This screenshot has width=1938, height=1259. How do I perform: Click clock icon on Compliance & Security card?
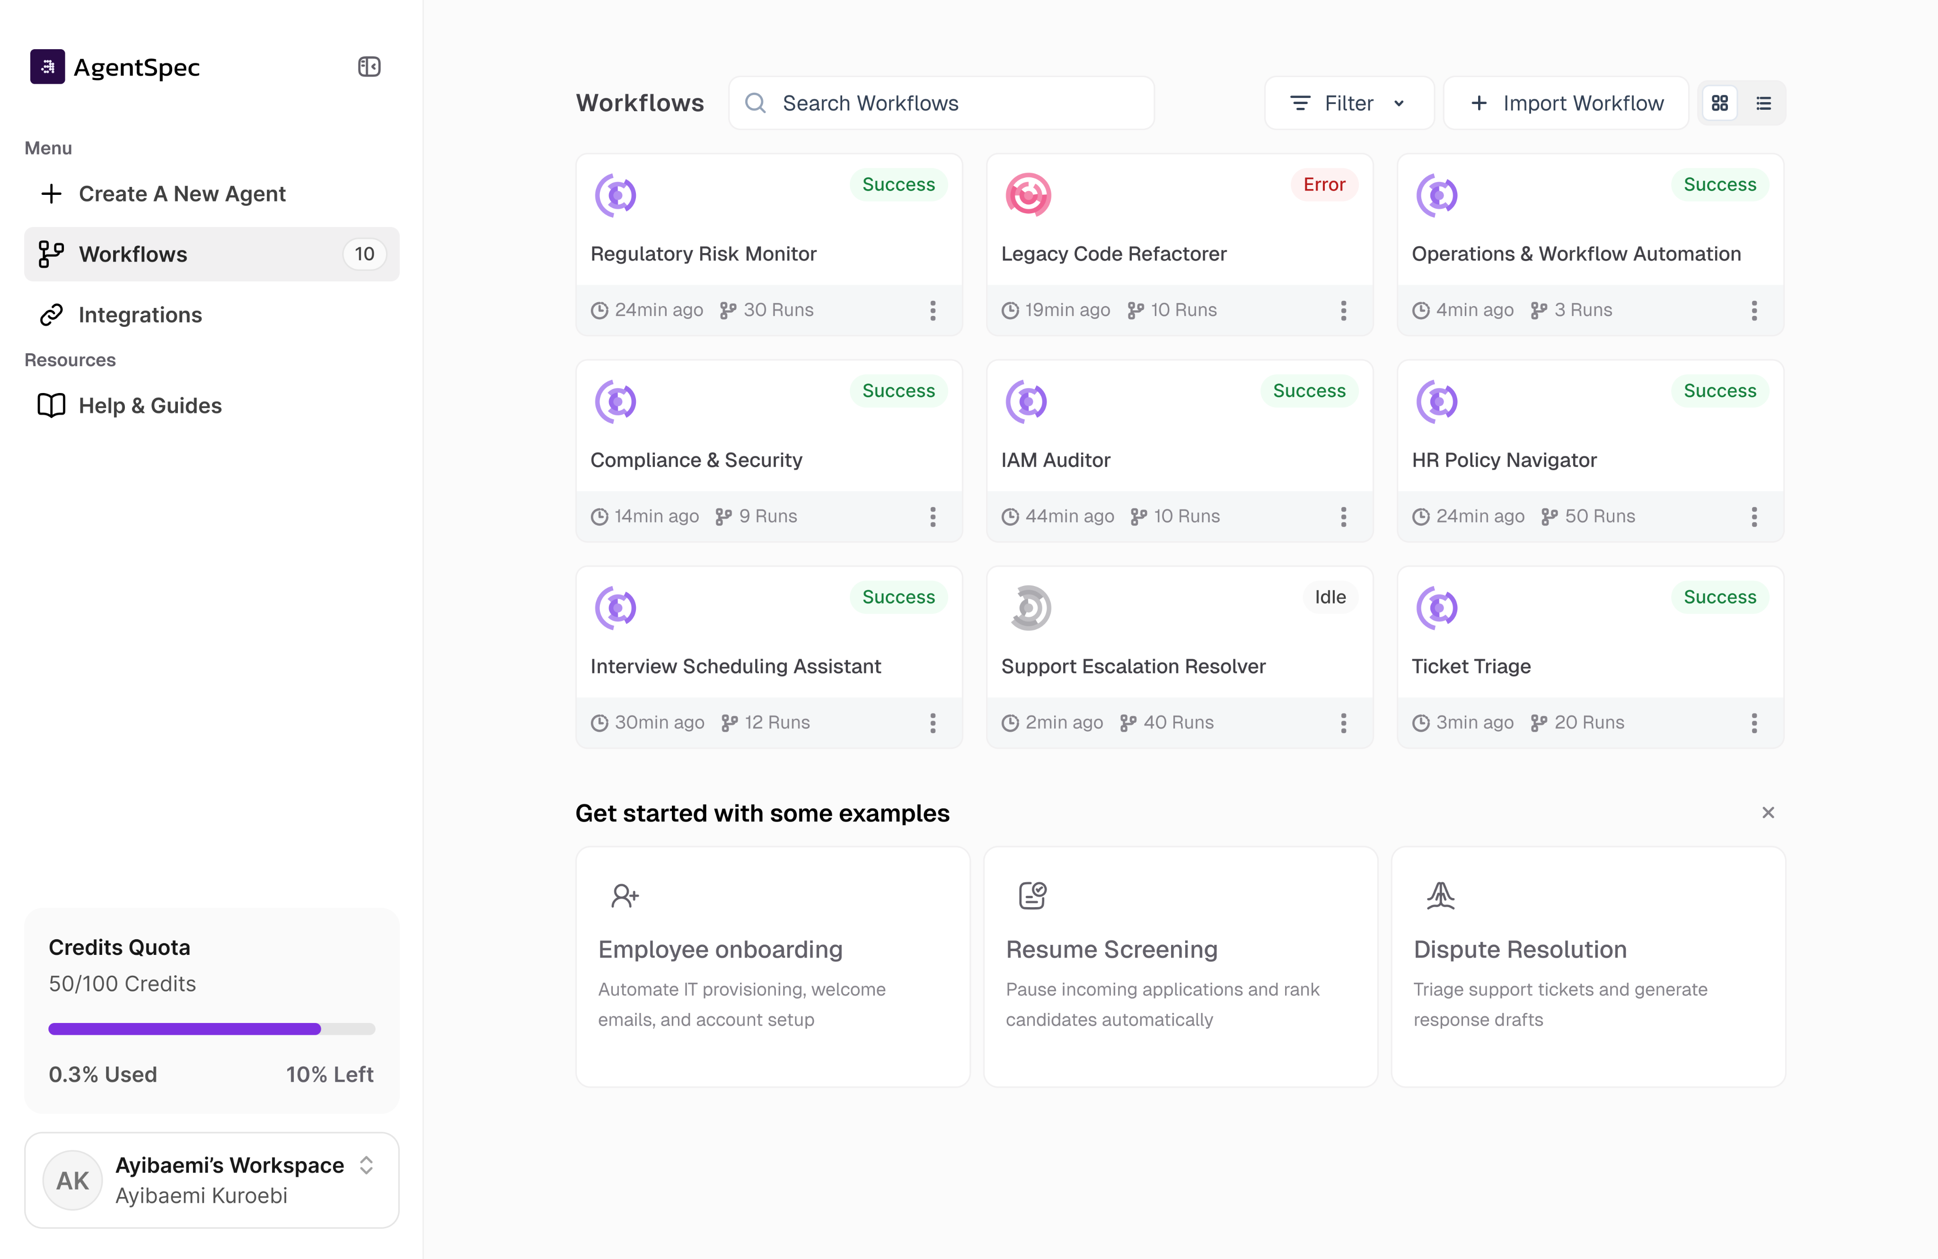coord(599,517)
